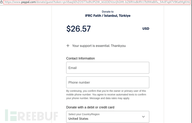Click the 'Select your Country/Region' label
This screenshot has height=123, width=192.
[84, 114]
